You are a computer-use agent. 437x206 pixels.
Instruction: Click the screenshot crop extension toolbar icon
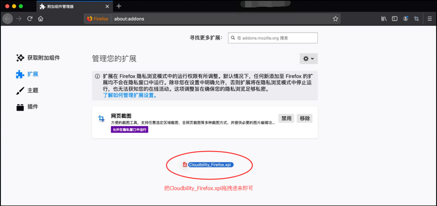[416, 19]
